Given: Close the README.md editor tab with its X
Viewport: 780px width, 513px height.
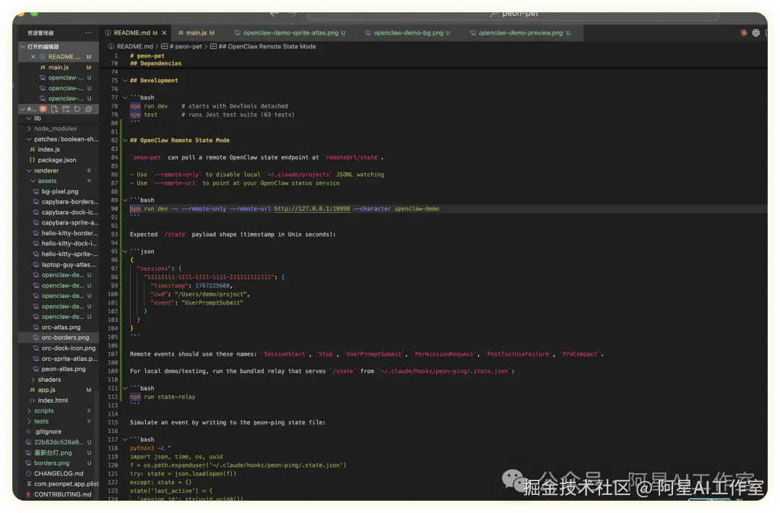Looking at the screenshot, I should 164,32.
